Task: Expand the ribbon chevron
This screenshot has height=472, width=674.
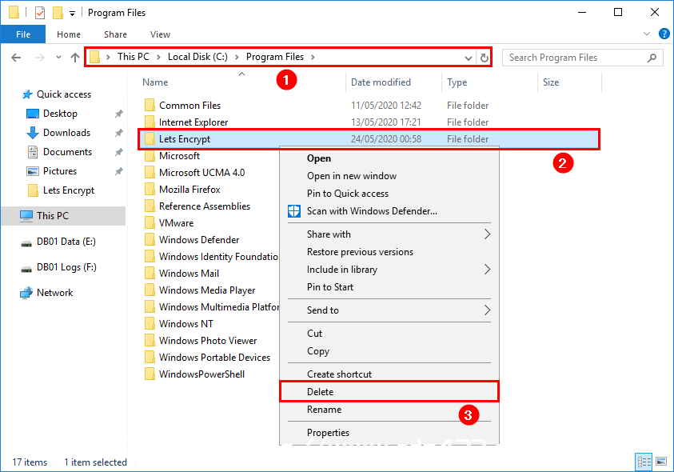Action: pyautogui.click(x=647, y=34)
